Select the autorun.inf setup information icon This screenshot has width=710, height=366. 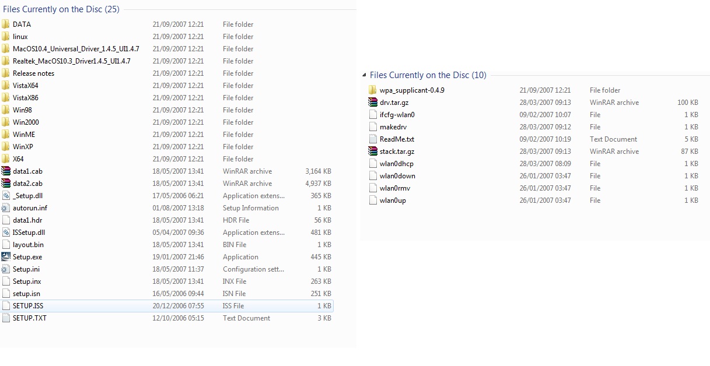(x=6, y=208)
